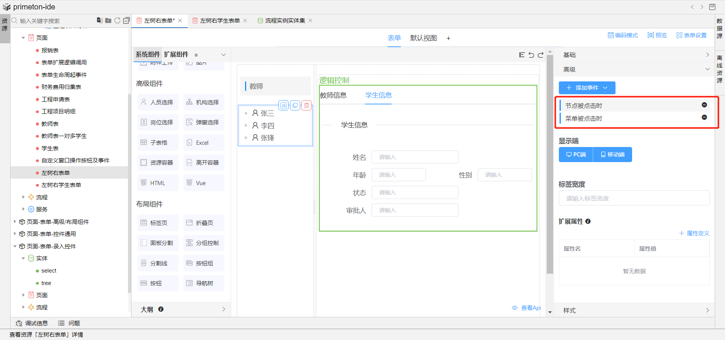Expand the 服务 folder in resource tree
The height and width of the screenshot is (340, 725).
tap(23, 209)
